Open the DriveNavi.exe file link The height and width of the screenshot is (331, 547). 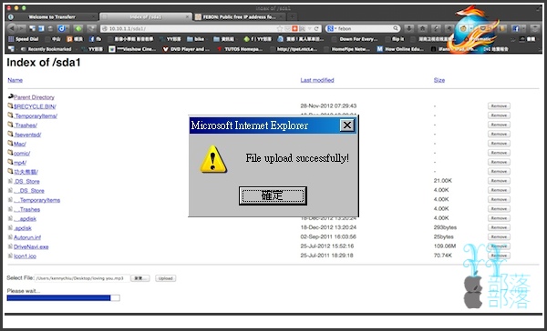(31, 246)
